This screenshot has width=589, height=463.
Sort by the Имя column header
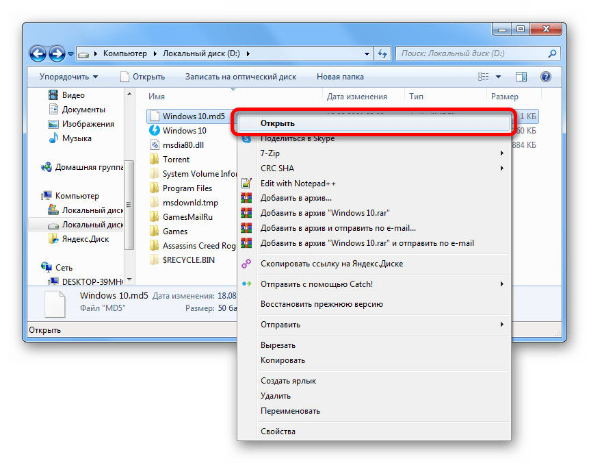156,97
